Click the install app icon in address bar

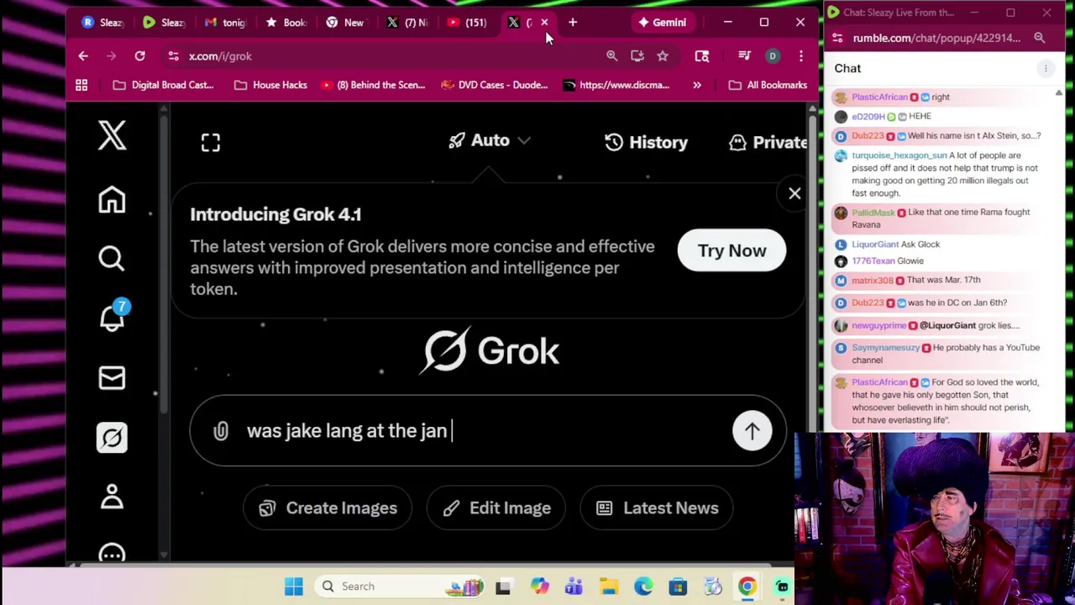[x=637, y=55]
